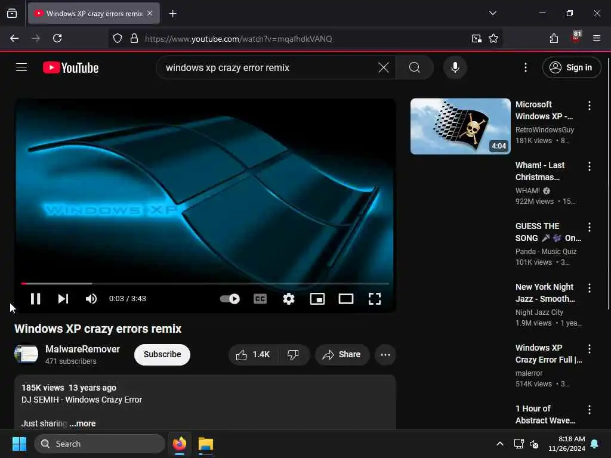This screenshot has height=458, width=611.
Task: Share the video
Action: point(342,354)
